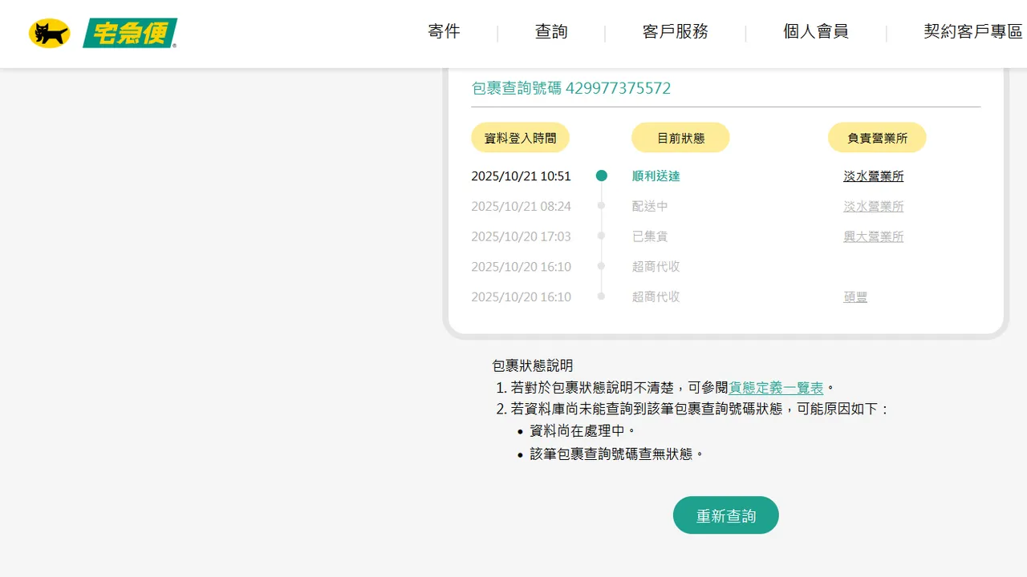This screenshot has height=577, width=1027.
Task: Click the 負責營業所 column header pill
Action: [877, 138]
